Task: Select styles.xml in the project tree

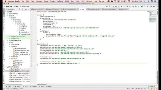Action: coord(17,65)
